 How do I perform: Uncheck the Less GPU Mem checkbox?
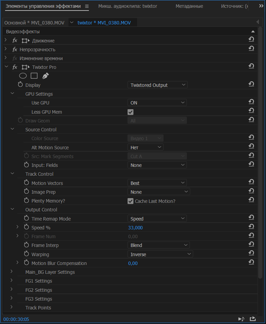tap(130, 112)
